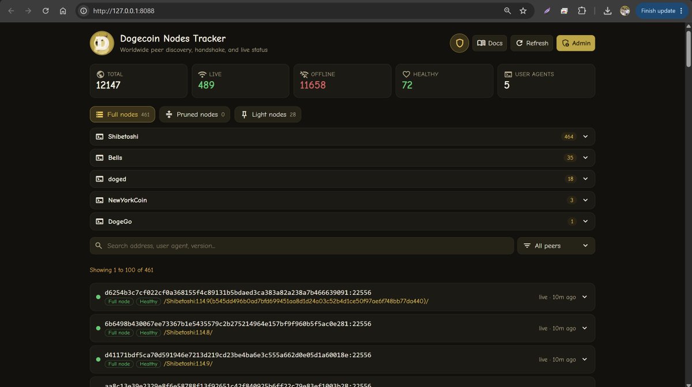
Task: Open the browser extensions puzzle icon
Action: 582,11
